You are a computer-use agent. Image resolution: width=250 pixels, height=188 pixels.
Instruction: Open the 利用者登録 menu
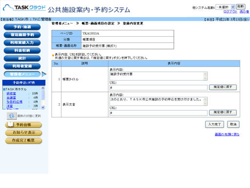[x=22, y=66]
